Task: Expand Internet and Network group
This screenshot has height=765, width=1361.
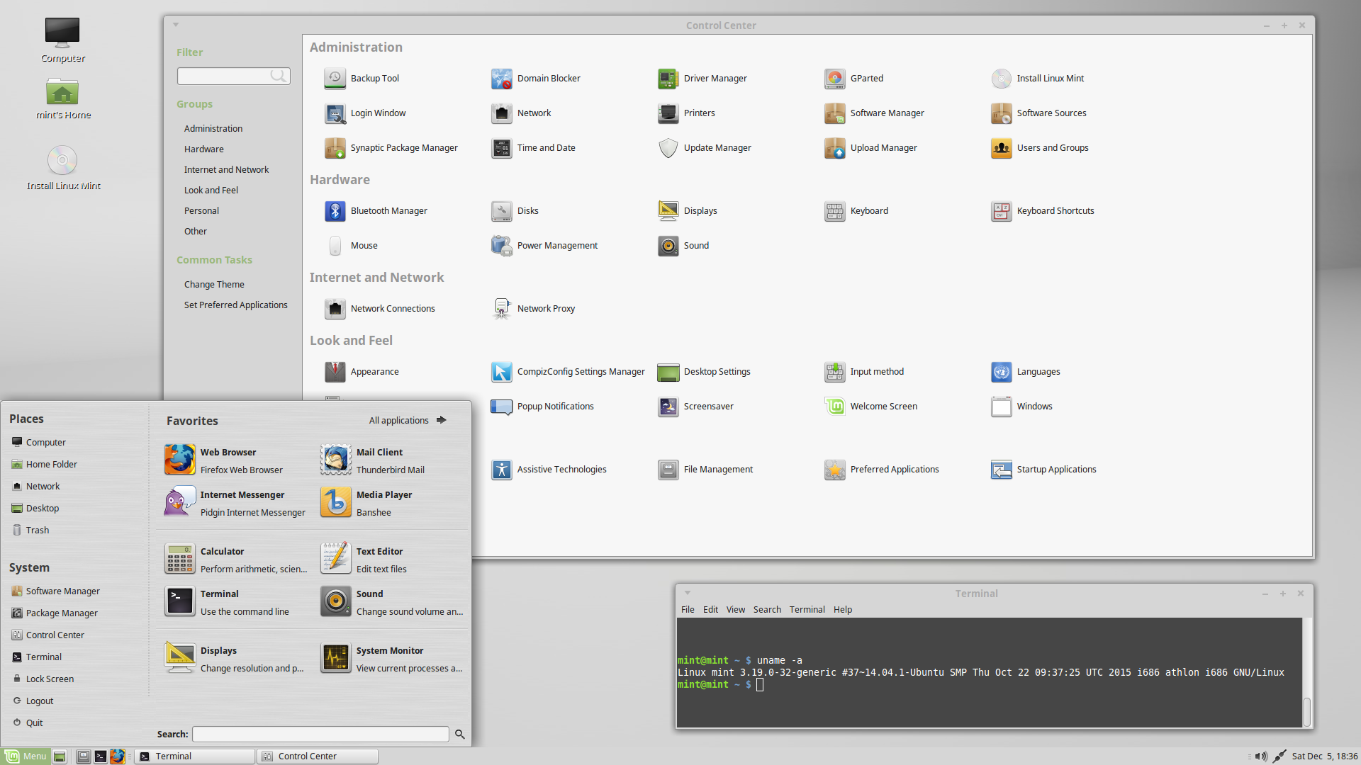Action: click(x=225, y=169)
